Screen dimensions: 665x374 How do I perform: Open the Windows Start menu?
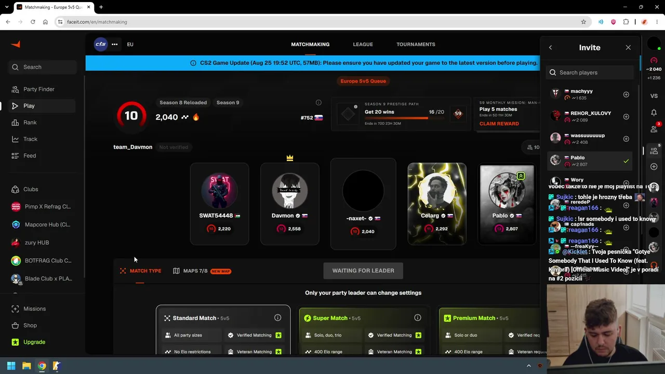(x=11, y=366)
